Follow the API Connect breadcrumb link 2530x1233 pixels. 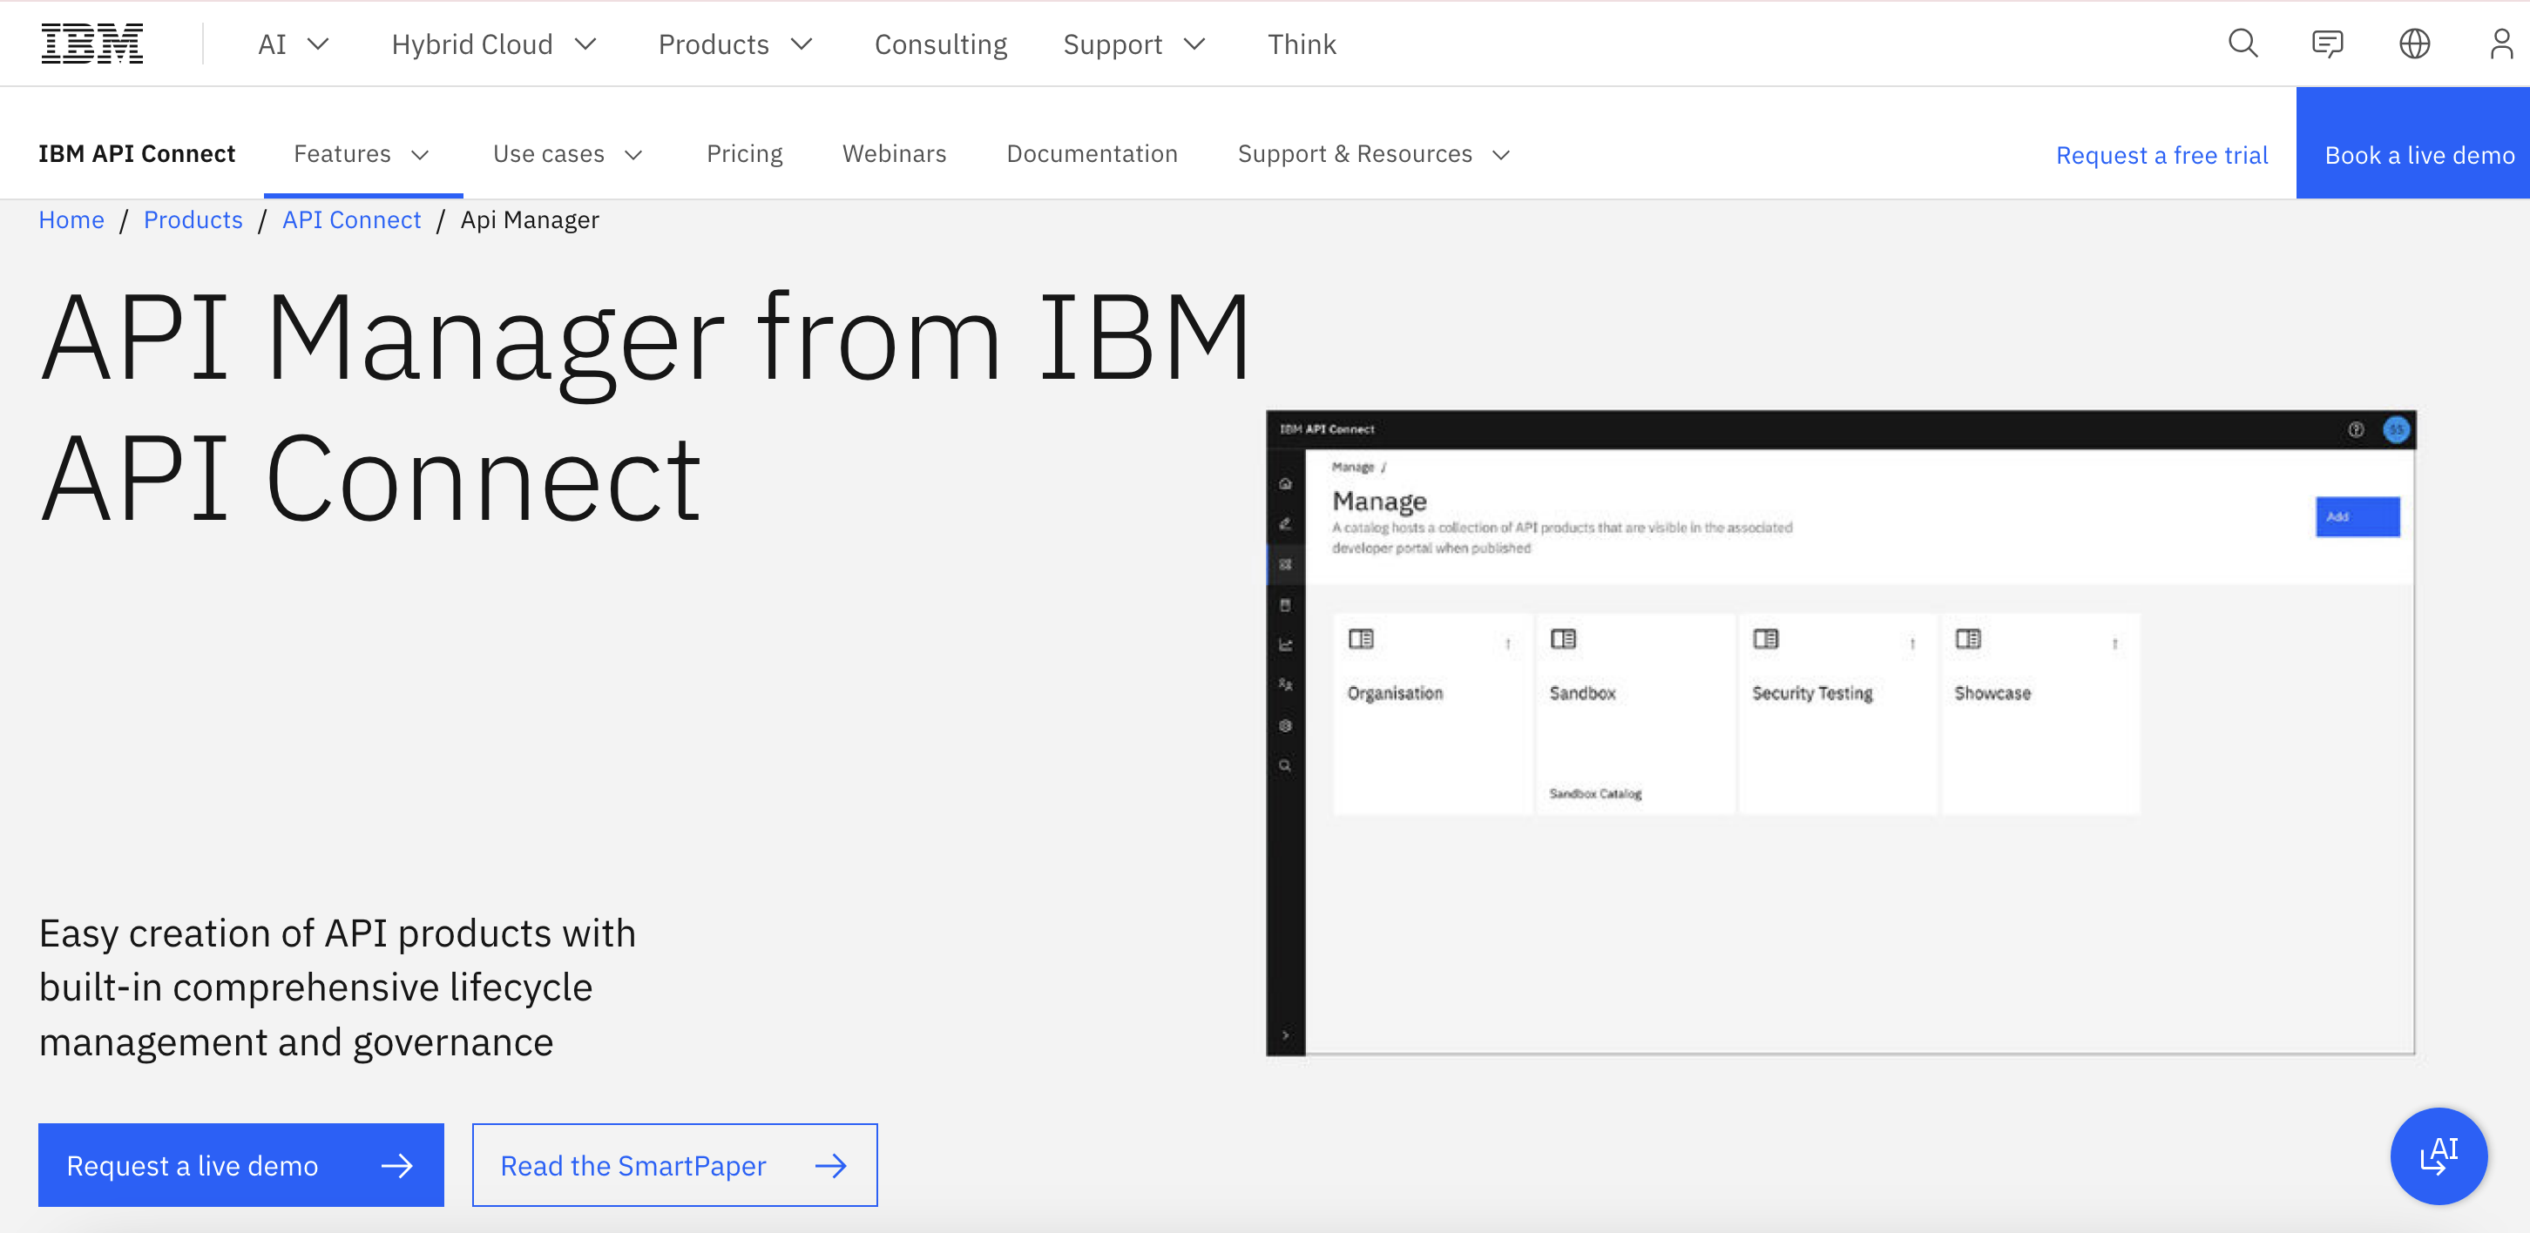point(352,220)
